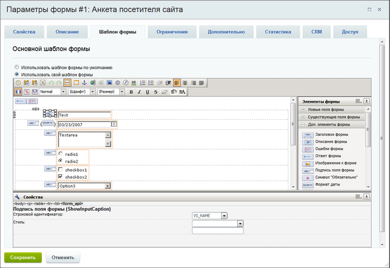Select Использовать свой шаблон формы

pyautogui.click(x=17, y=74)
